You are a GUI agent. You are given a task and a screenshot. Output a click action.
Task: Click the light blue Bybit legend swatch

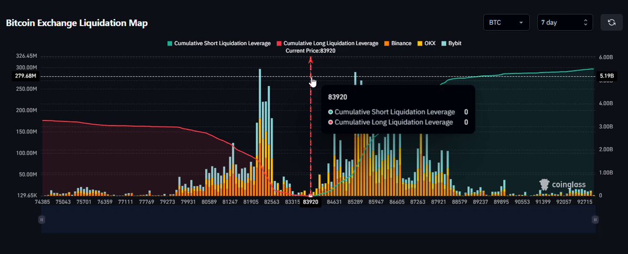pyautogui.click(x=444, y=43)
